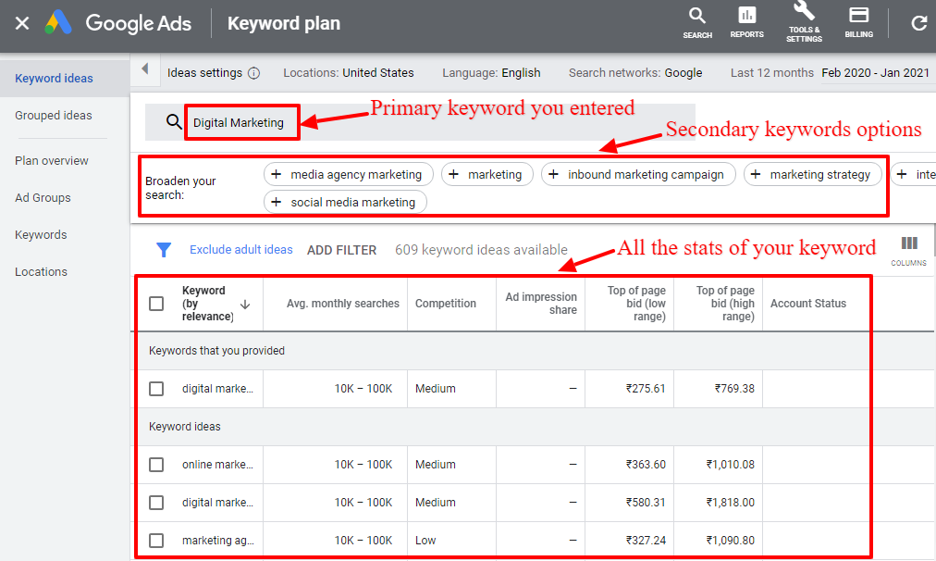The height and width of the screenshot is (561, 936).
Task: Open the Columns chooser icon
Action: point(909,244)
